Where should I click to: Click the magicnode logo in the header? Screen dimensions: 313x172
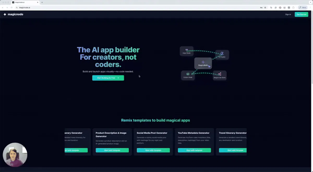(13, 15)
